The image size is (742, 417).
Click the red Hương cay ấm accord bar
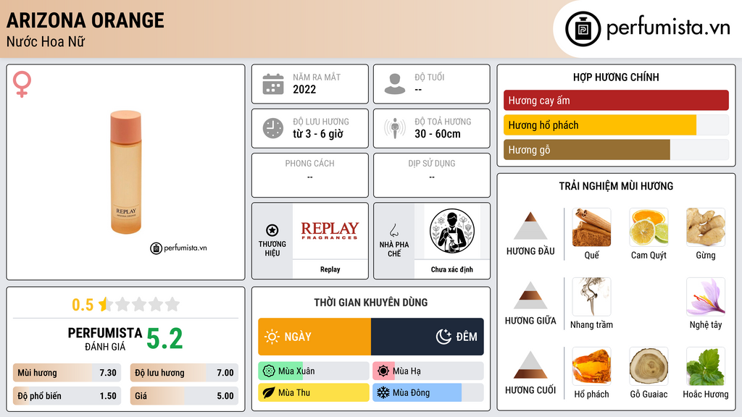[616, 100]
